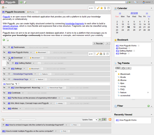Collapse the Calendar panel
This screenshot has width=154, height=135.
[151, 8]
